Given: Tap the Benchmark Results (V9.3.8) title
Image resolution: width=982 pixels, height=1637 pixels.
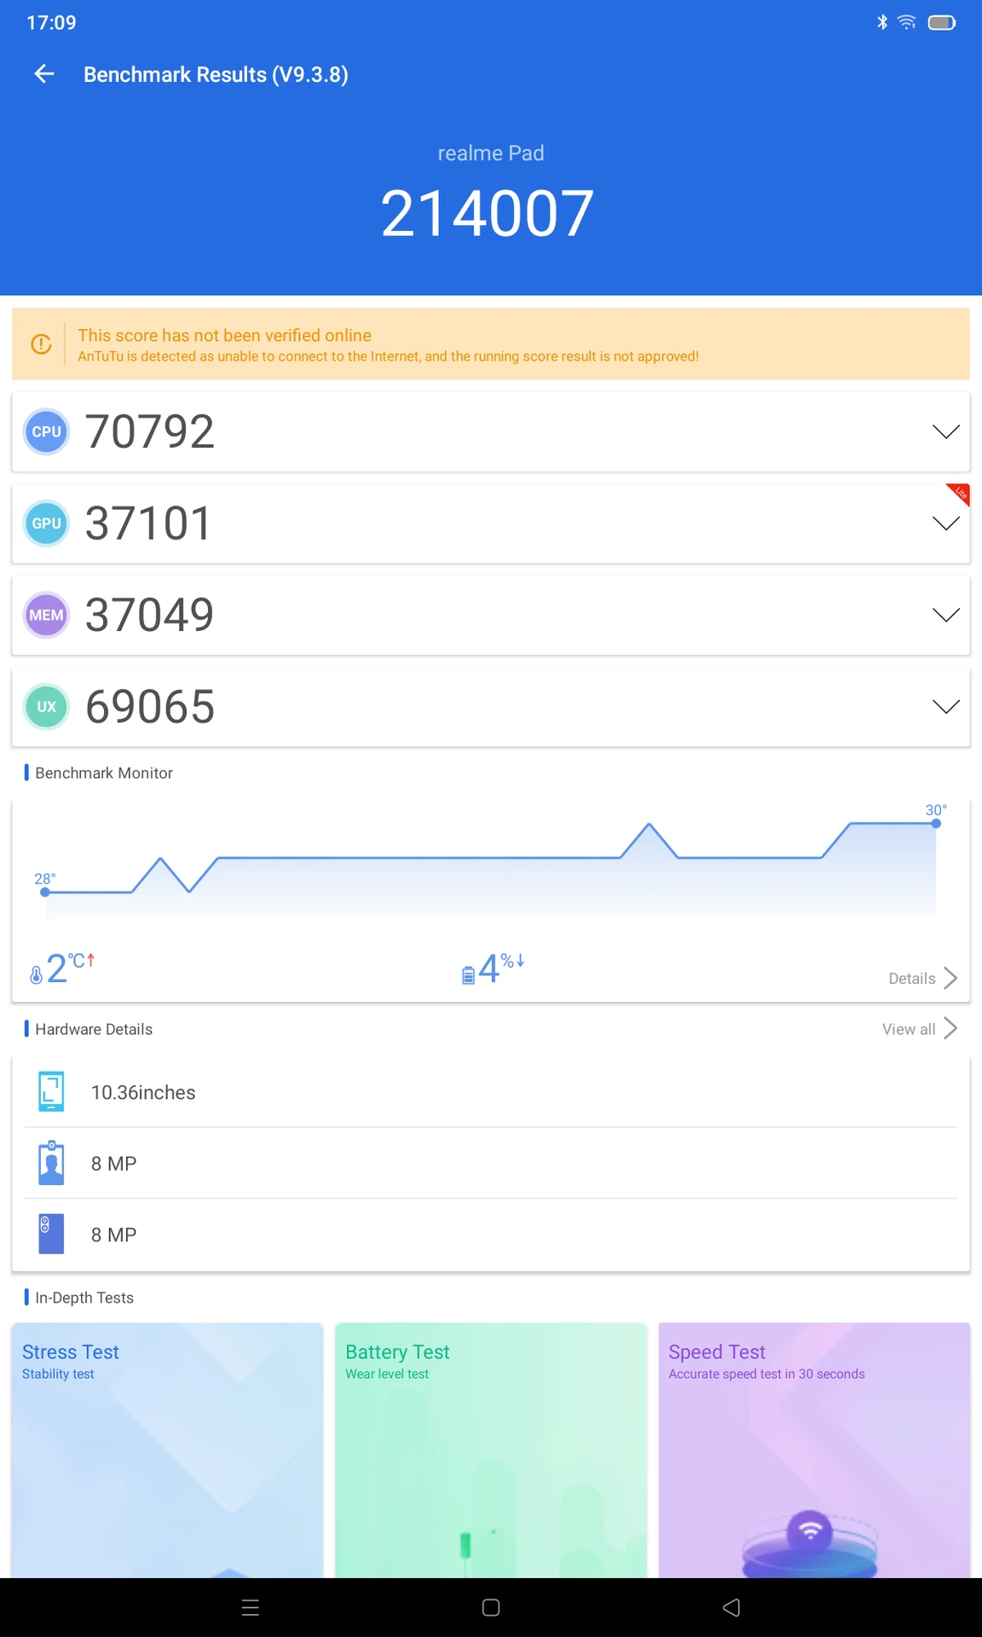Looking at the screenshot, I should click(216, 74).
